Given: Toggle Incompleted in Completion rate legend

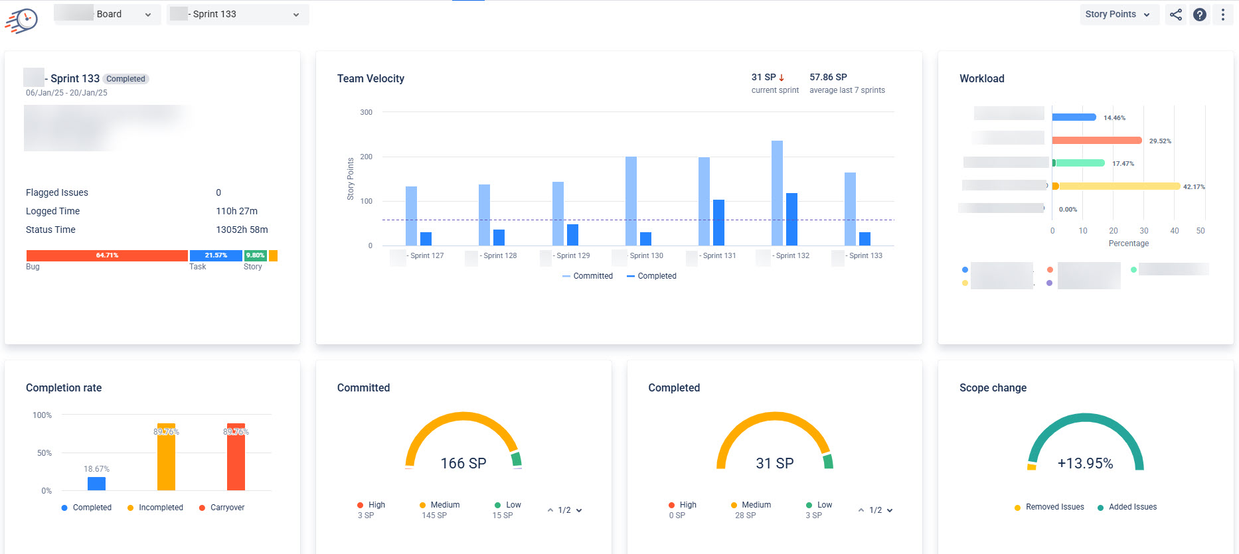Looking at the screenshot, I should pyautogui.click(x=155, y=508).
